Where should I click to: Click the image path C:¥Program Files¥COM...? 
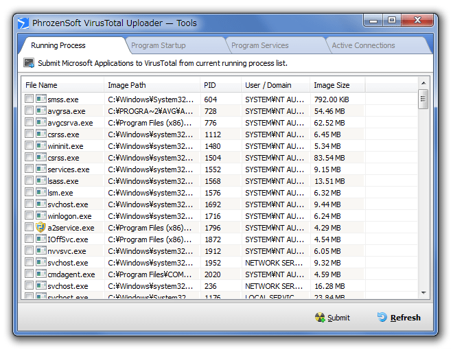pos(150,274)
